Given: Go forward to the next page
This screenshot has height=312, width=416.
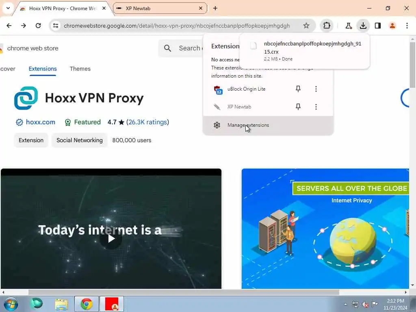Looking at the screenshot, I should tap(24, 26).
